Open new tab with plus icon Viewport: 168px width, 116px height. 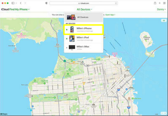pos(160,3)
